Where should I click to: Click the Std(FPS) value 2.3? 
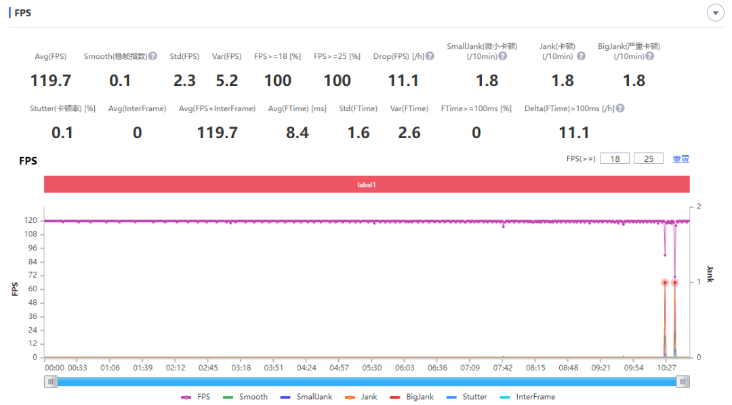click(184, 80)
